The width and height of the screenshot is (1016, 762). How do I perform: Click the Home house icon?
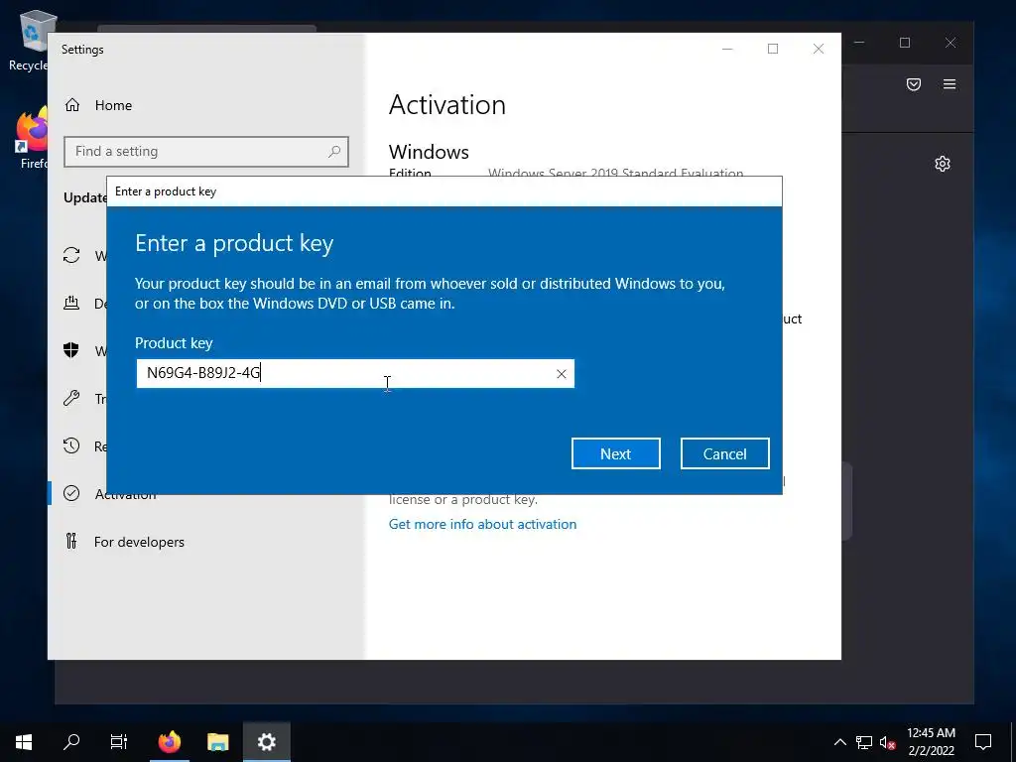coord(71,105)
